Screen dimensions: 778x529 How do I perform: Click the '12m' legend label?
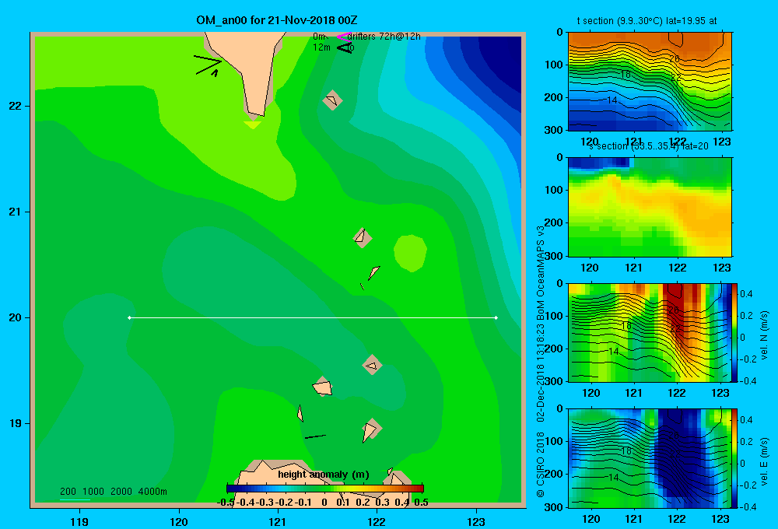(321, 47)
